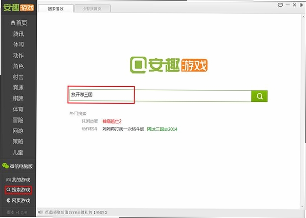
Task: Click the sidebar collapse arrow icon
Action: (301, 5)
